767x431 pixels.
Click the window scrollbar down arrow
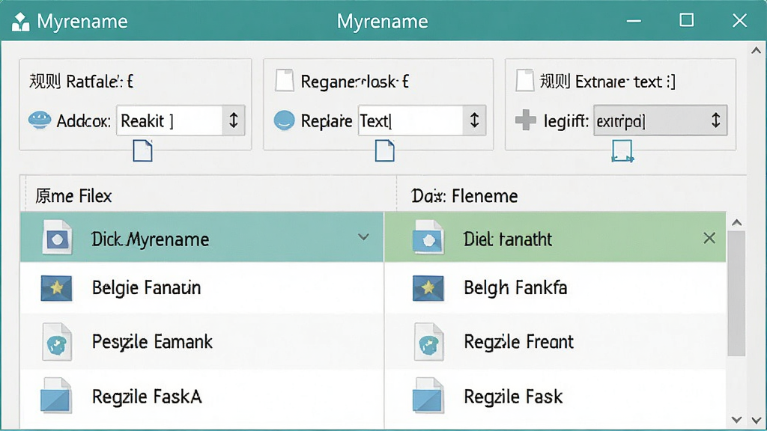[x=757, y=421]
